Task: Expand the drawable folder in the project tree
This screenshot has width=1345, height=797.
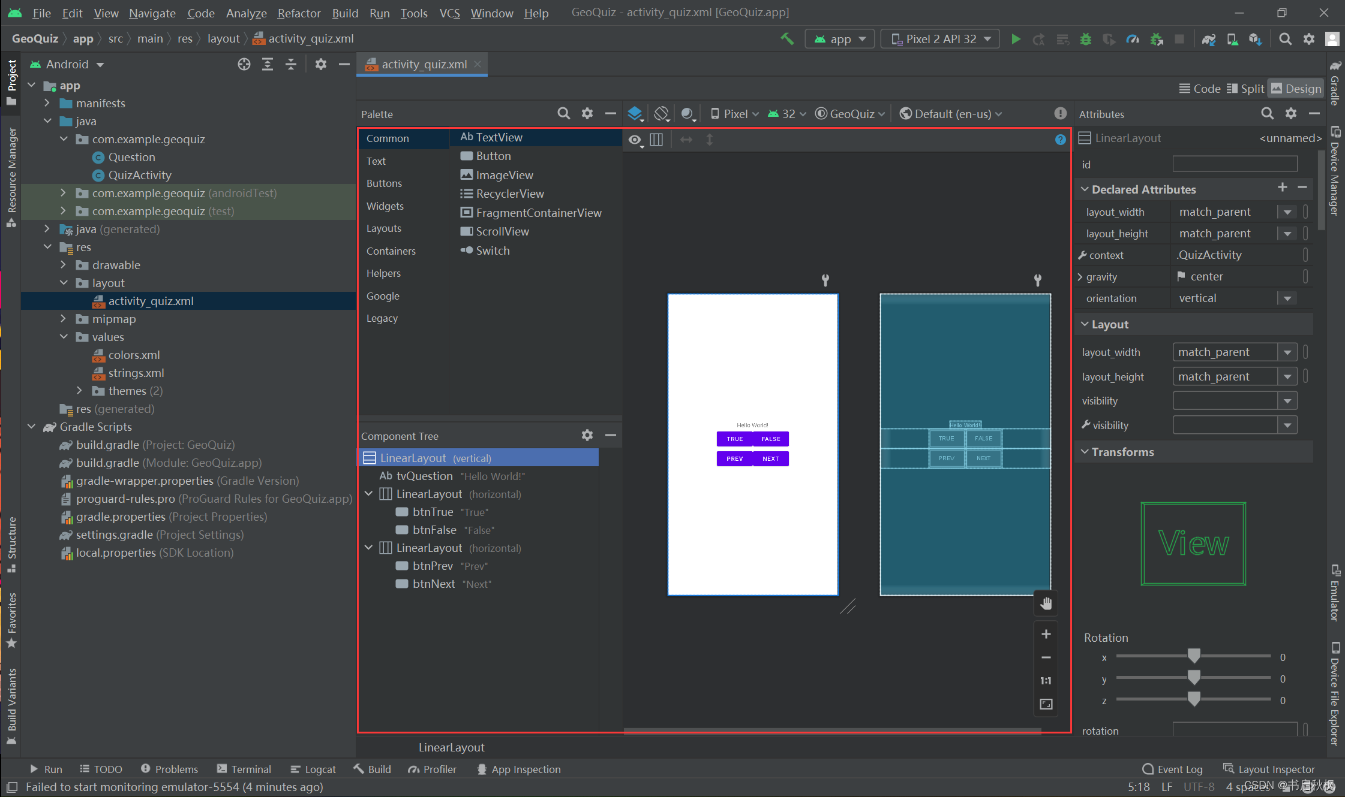Action: [x=64, y=264]
